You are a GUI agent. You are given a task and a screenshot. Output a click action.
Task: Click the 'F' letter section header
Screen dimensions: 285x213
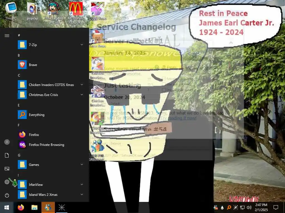point(19,125)
